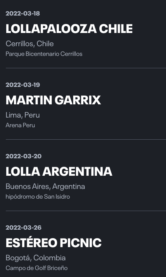Click the Cerrillos, Chile location text
Viewport: 166px width, 277px height.
point(29,43)
